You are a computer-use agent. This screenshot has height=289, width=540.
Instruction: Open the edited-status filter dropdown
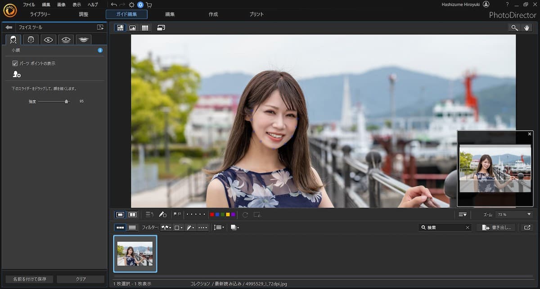click(191, 228)
